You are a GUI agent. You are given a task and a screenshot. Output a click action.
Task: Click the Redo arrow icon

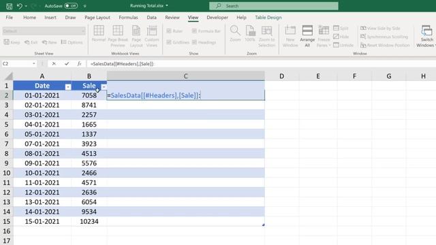click(33, 6)
